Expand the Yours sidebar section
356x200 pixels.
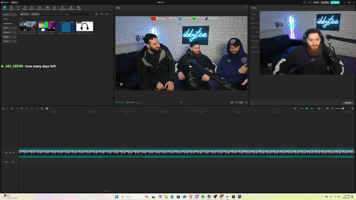point(9,28)
